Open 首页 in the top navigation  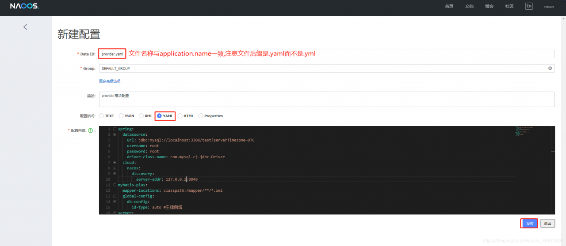(x=449, y=6)
